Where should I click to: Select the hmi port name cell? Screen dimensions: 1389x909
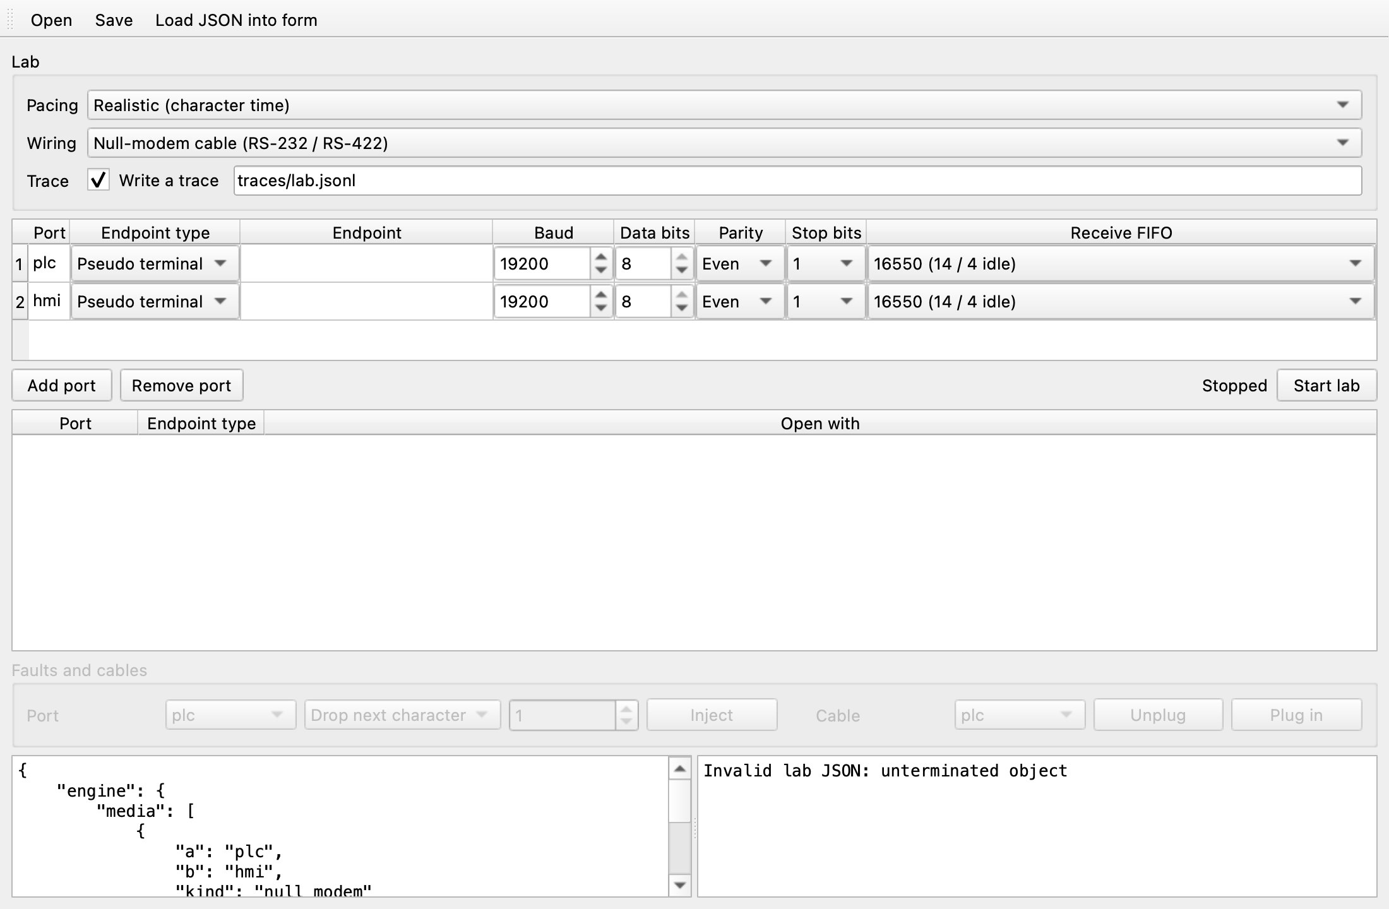pyautogui.click(x=49, y=301)
